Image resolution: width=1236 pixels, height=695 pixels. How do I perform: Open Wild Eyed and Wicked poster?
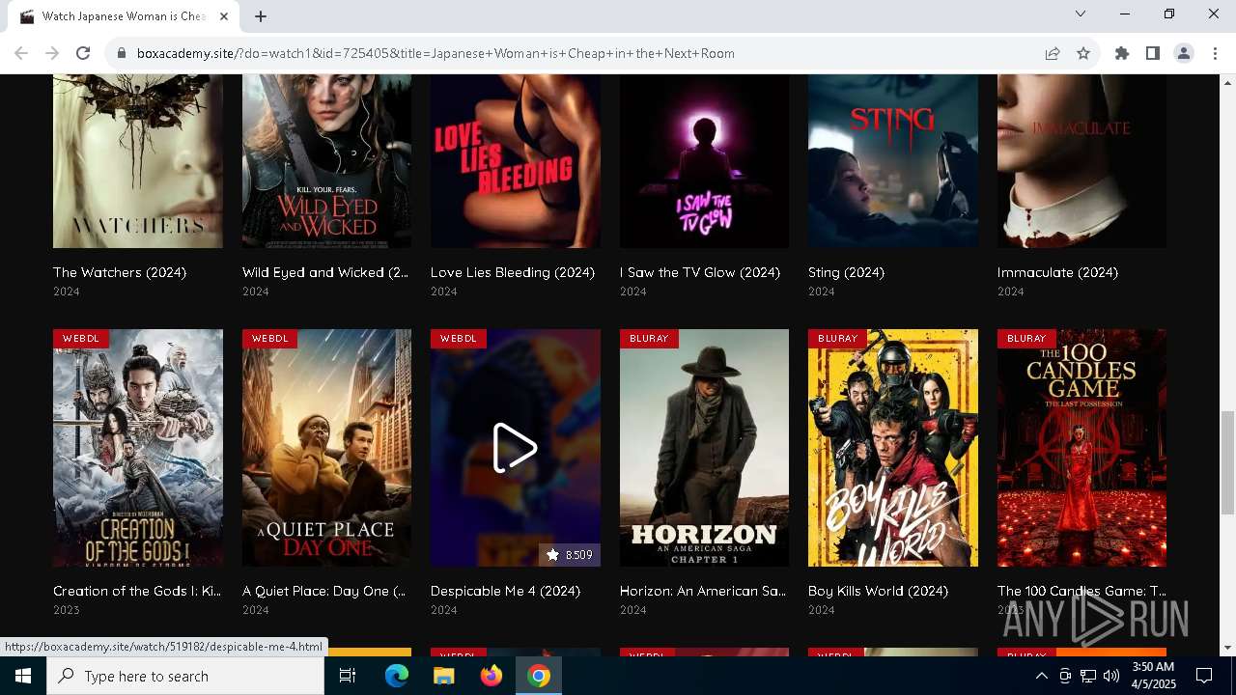coord(326,161)
